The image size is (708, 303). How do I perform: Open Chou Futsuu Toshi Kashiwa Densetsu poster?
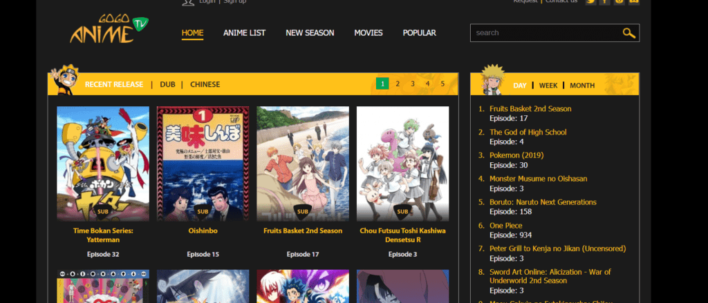(x=403, y=164)
